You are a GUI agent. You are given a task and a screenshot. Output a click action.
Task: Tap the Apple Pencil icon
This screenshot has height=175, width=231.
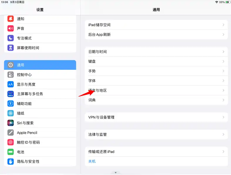(x=11, y=133)
